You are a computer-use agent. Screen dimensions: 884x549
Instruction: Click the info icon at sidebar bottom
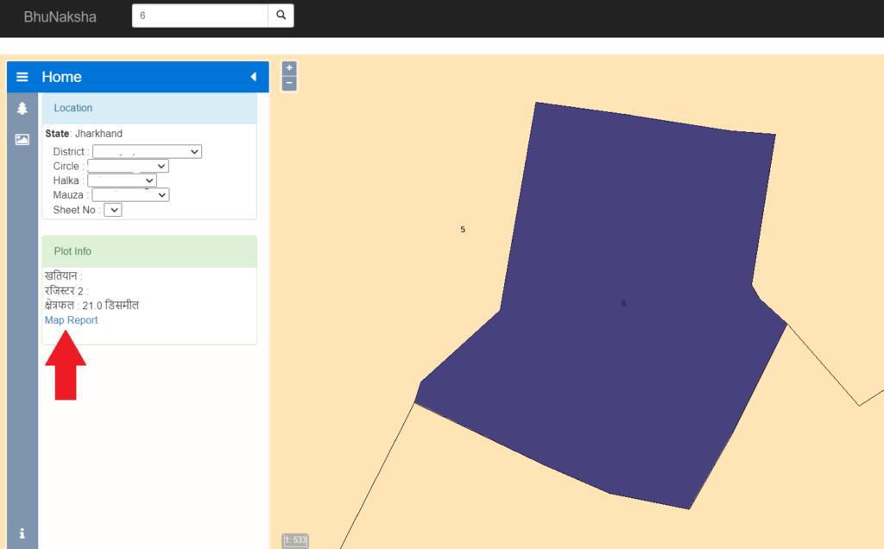coord(22,533)
